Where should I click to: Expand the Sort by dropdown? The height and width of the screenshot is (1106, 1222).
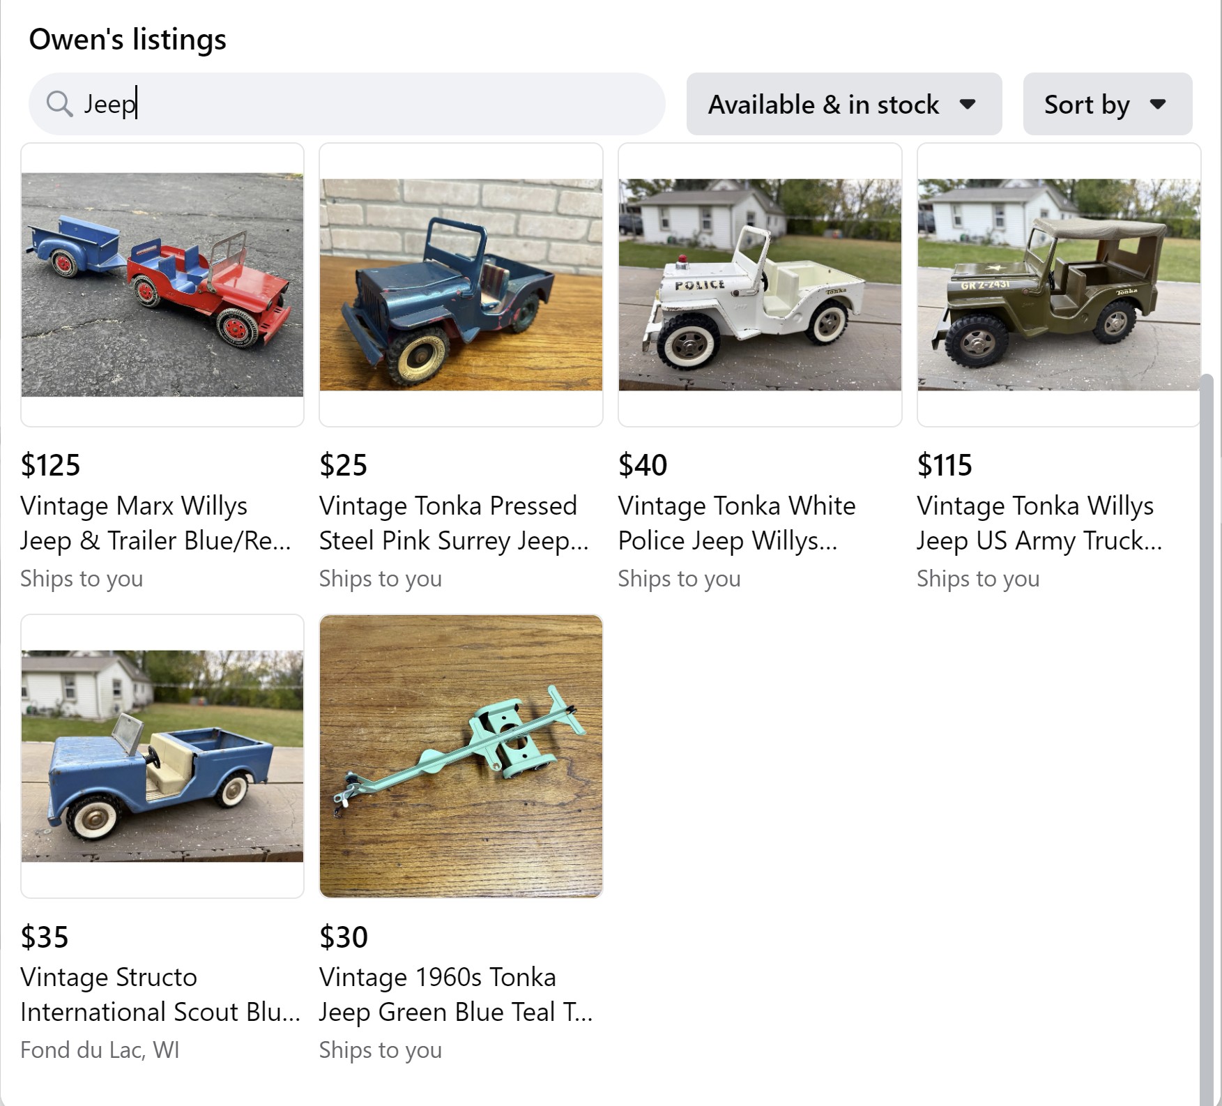tap(1107, 105)
